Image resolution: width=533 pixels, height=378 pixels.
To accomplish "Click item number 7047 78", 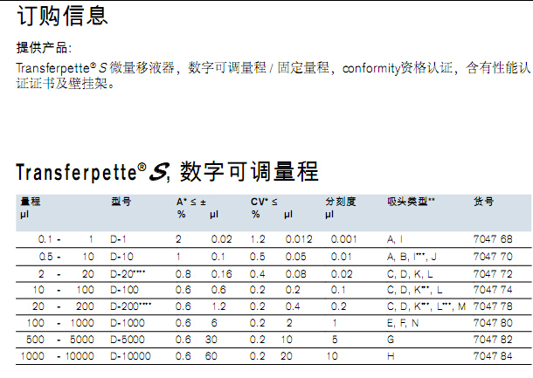I will click(493, 306).
